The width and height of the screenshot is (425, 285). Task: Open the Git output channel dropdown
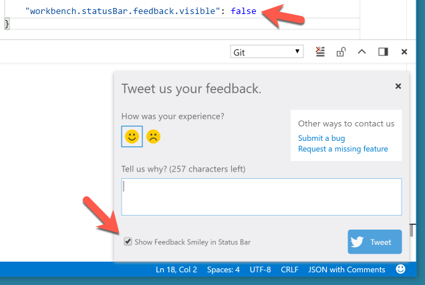tap(267, 51)
